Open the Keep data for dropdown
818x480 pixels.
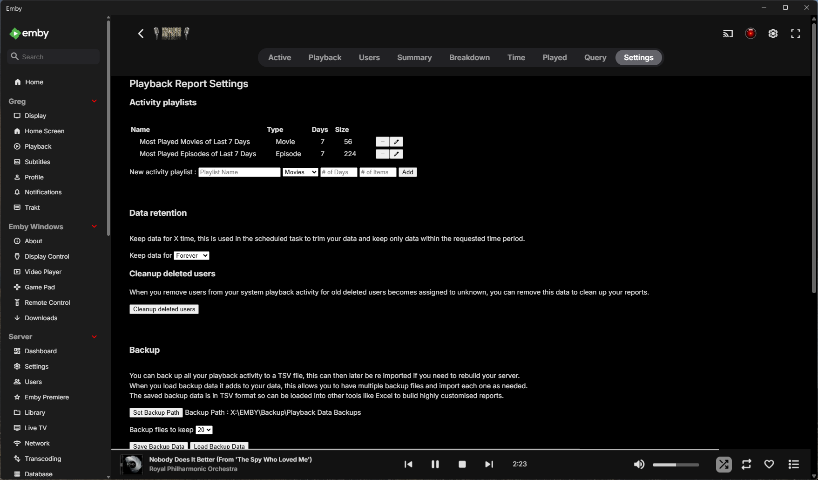coord(191,255)
